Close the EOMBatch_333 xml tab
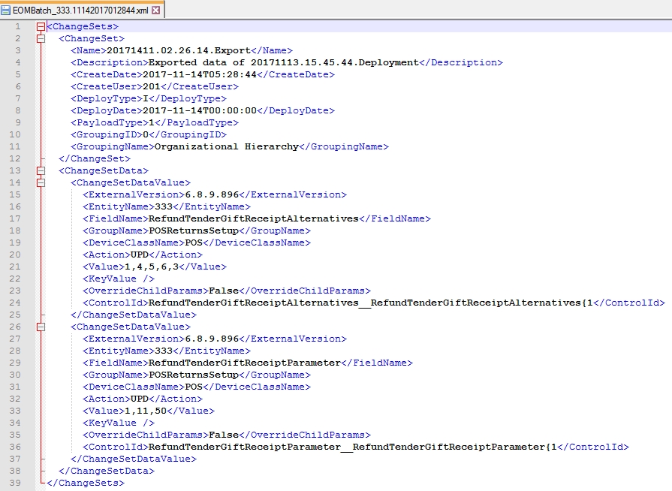Screen dimensions: 672x491 tap(156, 10)
